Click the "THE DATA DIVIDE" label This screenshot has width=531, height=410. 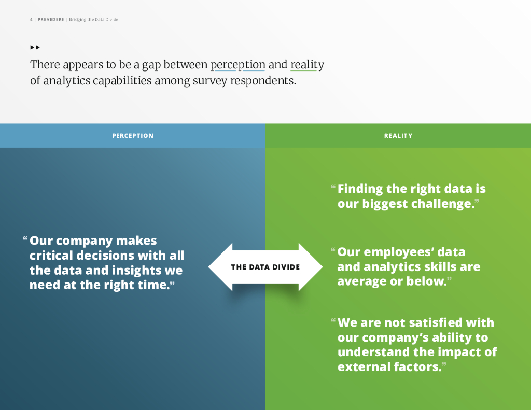point(265,267)
